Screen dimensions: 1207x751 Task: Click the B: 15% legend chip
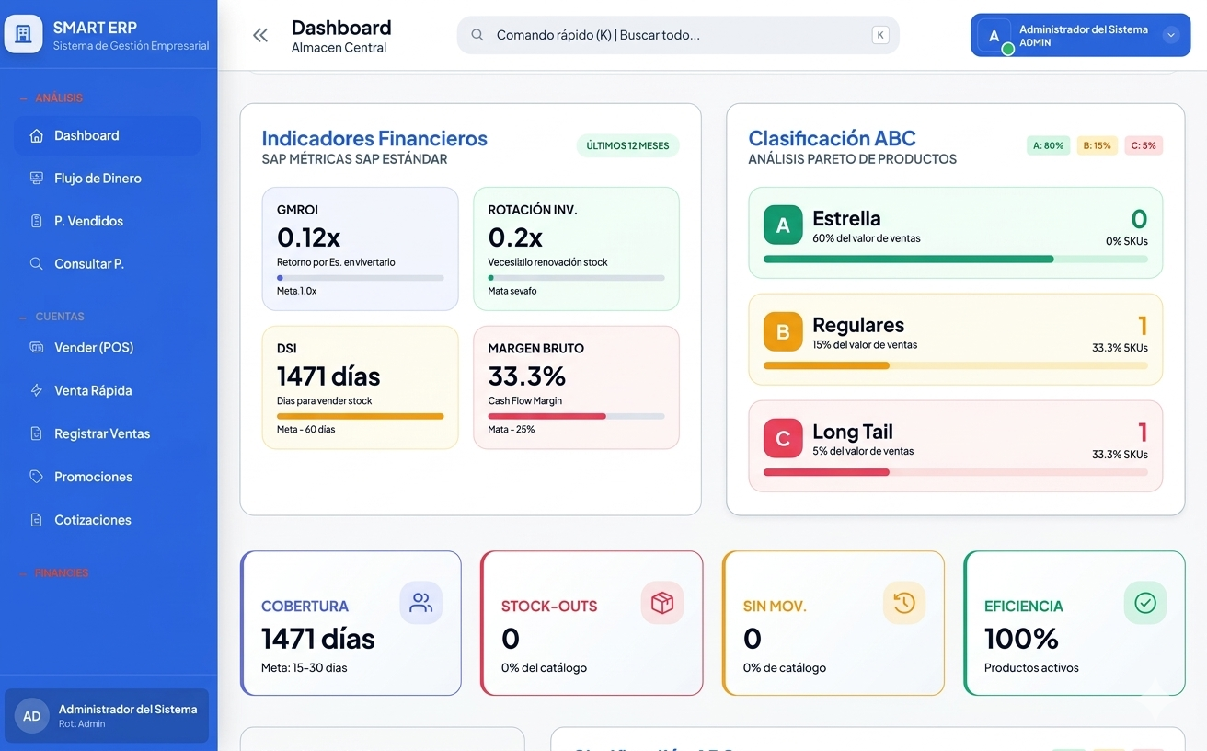1097,145
